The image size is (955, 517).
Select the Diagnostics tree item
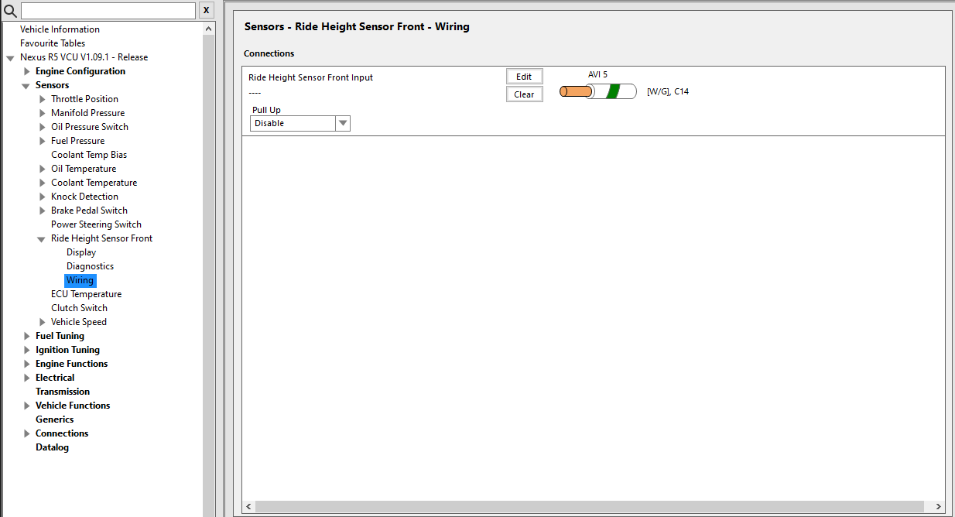[x=90, y=266]
